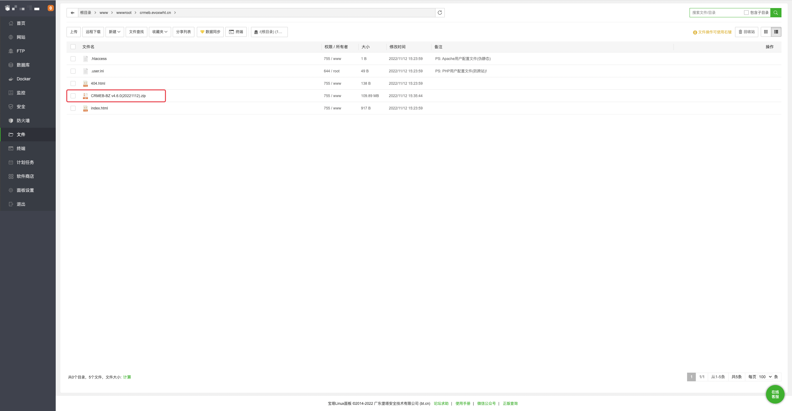Click the 上传 (Upload) button
The image size is (792, 411).
74,32
